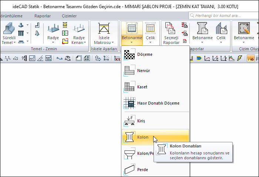
Task: Click the lightning bolt icon in toolbar
Action: pyautogui.click(x=239, y=58)
